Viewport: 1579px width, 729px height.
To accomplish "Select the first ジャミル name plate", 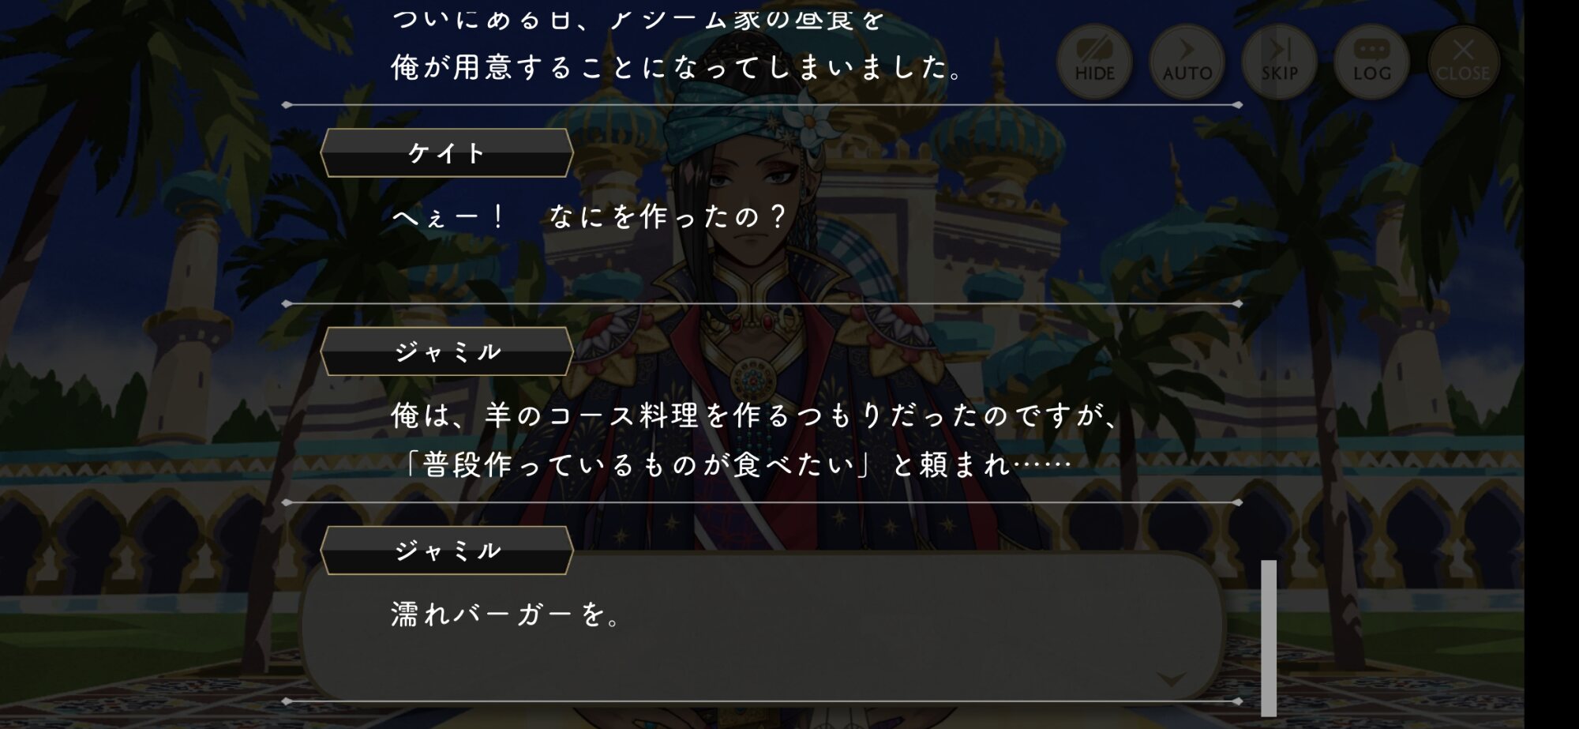I will pos(447,351).
